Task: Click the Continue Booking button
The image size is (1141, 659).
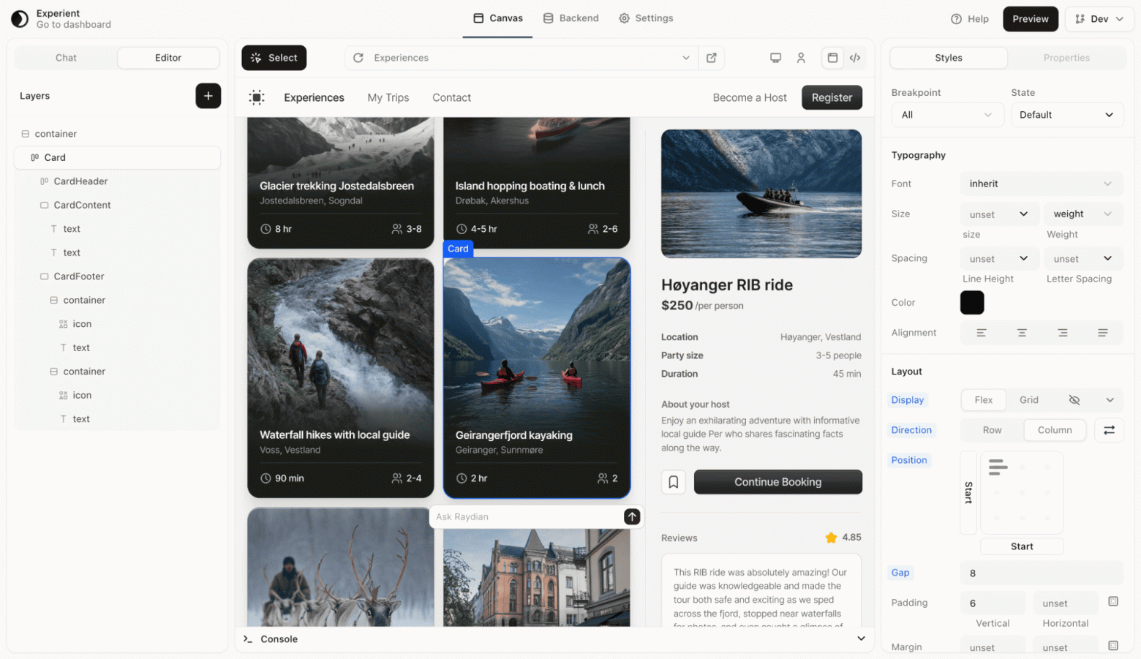Action: coord(777,482)
